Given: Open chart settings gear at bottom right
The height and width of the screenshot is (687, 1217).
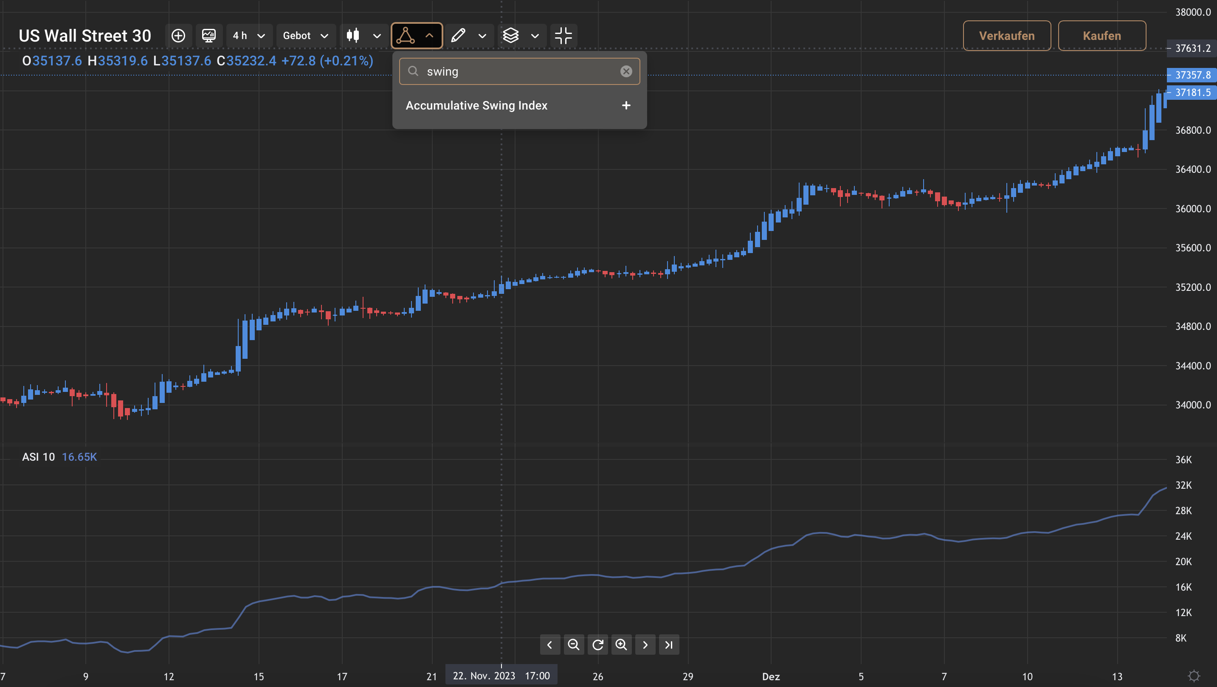Looking at the screenshot, I should (x=1194, y=676).
